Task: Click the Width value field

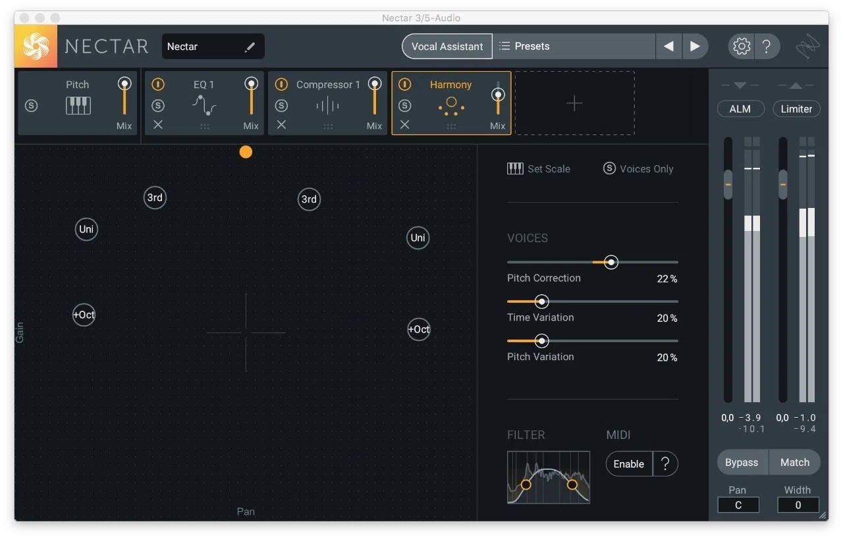Action: pos(798,505)
